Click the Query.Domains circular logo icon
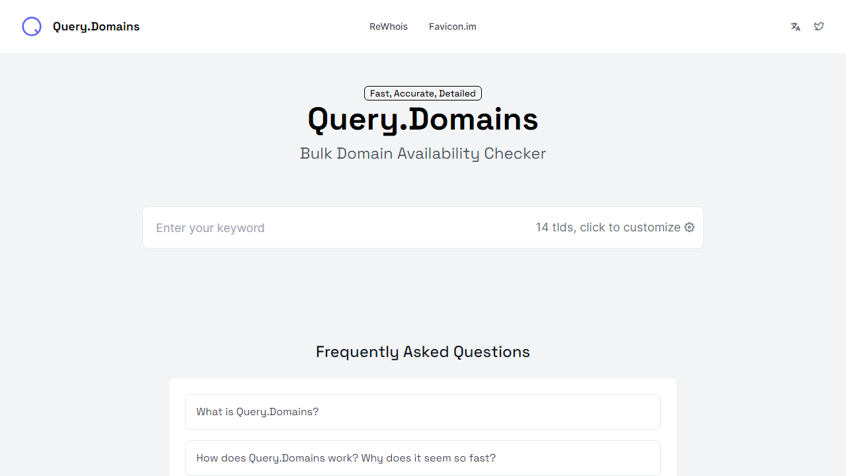The width and height of the screenshot is (846, 476). point(32,26)
